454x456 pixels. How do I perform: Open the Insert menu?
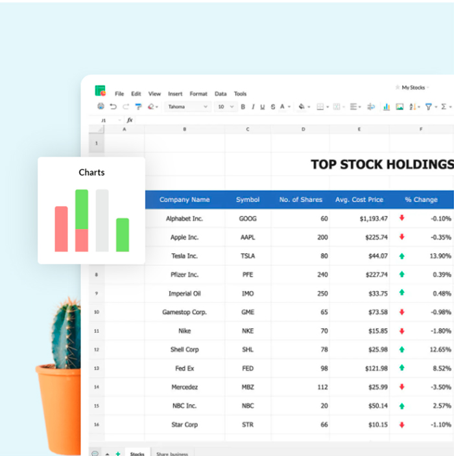[175, 94]
